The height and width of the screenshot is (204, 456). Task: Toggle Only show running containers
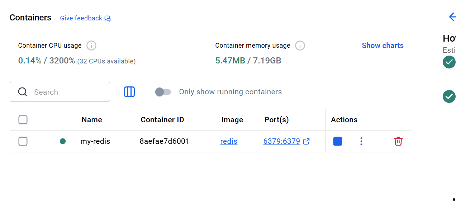163,92
